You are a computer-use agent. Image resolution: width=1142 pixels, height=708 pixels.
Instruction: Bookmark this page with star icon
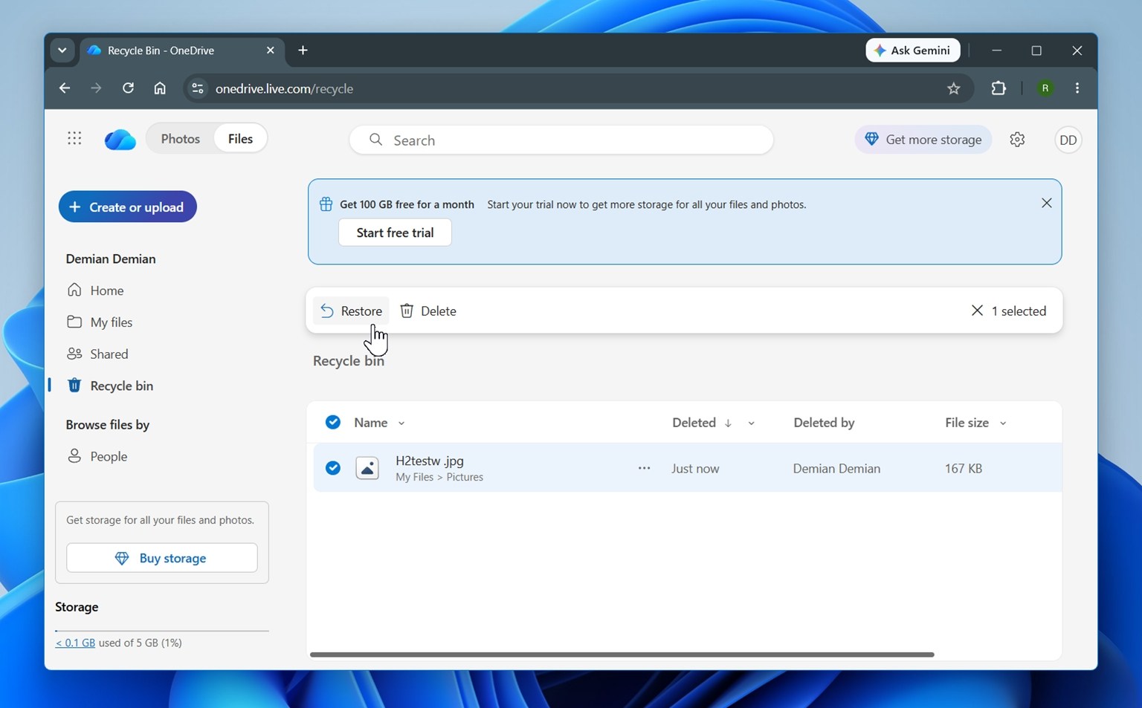(953, 88)
